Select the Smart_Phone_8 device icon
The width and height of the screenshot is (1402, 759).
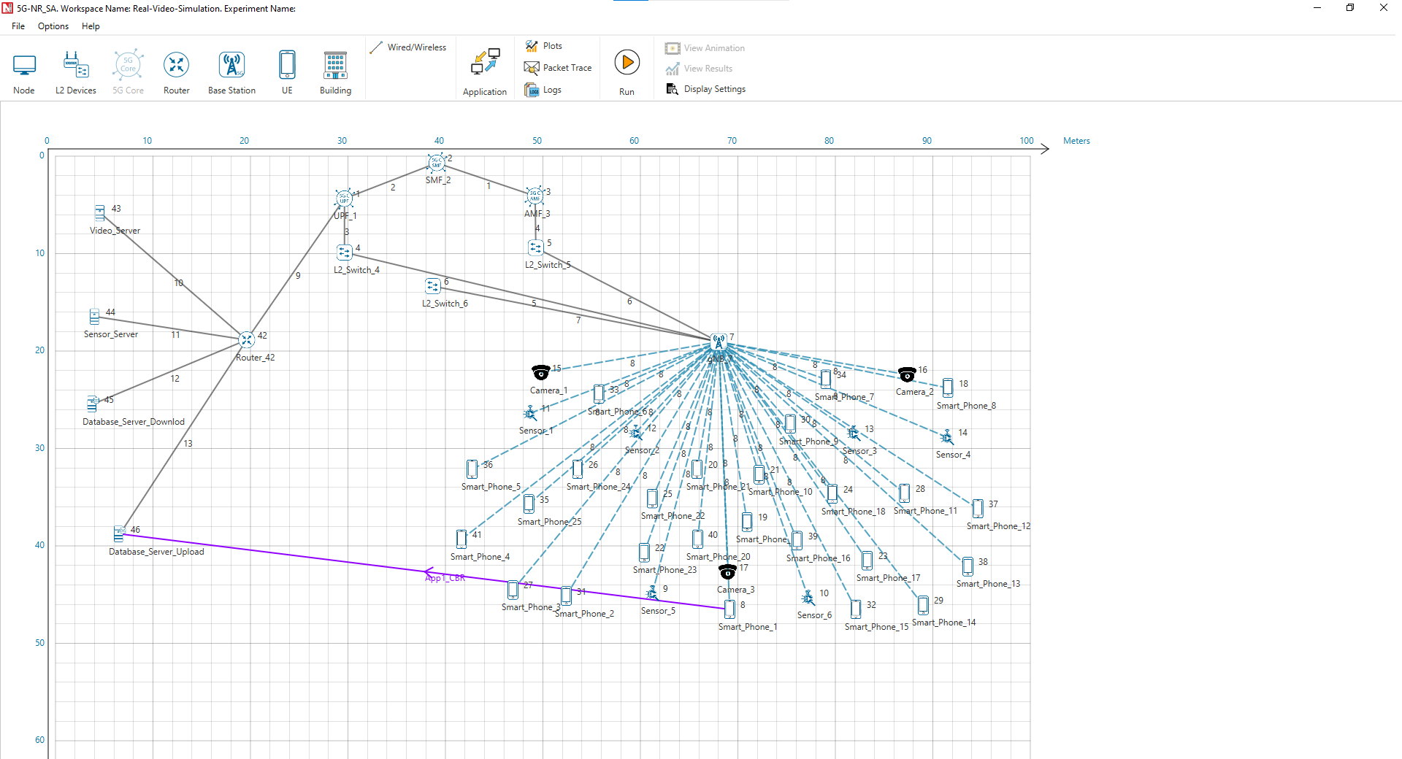(x=948, y=388)
